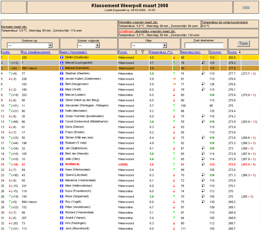Click the blue icon next to red NORMAAL entry
The width and height of the screenshot is (260, 231).
pos(62,164)
